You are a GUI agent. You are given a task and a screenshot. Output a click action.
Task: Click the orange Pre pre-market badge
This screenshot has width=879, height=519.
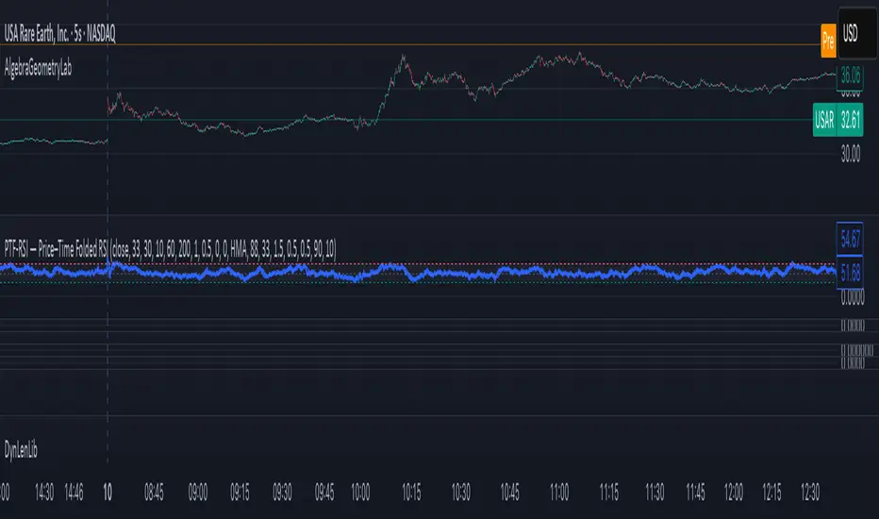coord(828,41)
